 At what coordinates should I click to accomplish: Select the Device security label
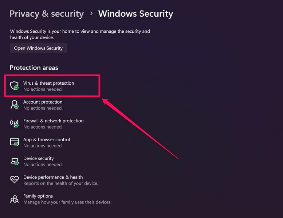(x=38, y=158)
